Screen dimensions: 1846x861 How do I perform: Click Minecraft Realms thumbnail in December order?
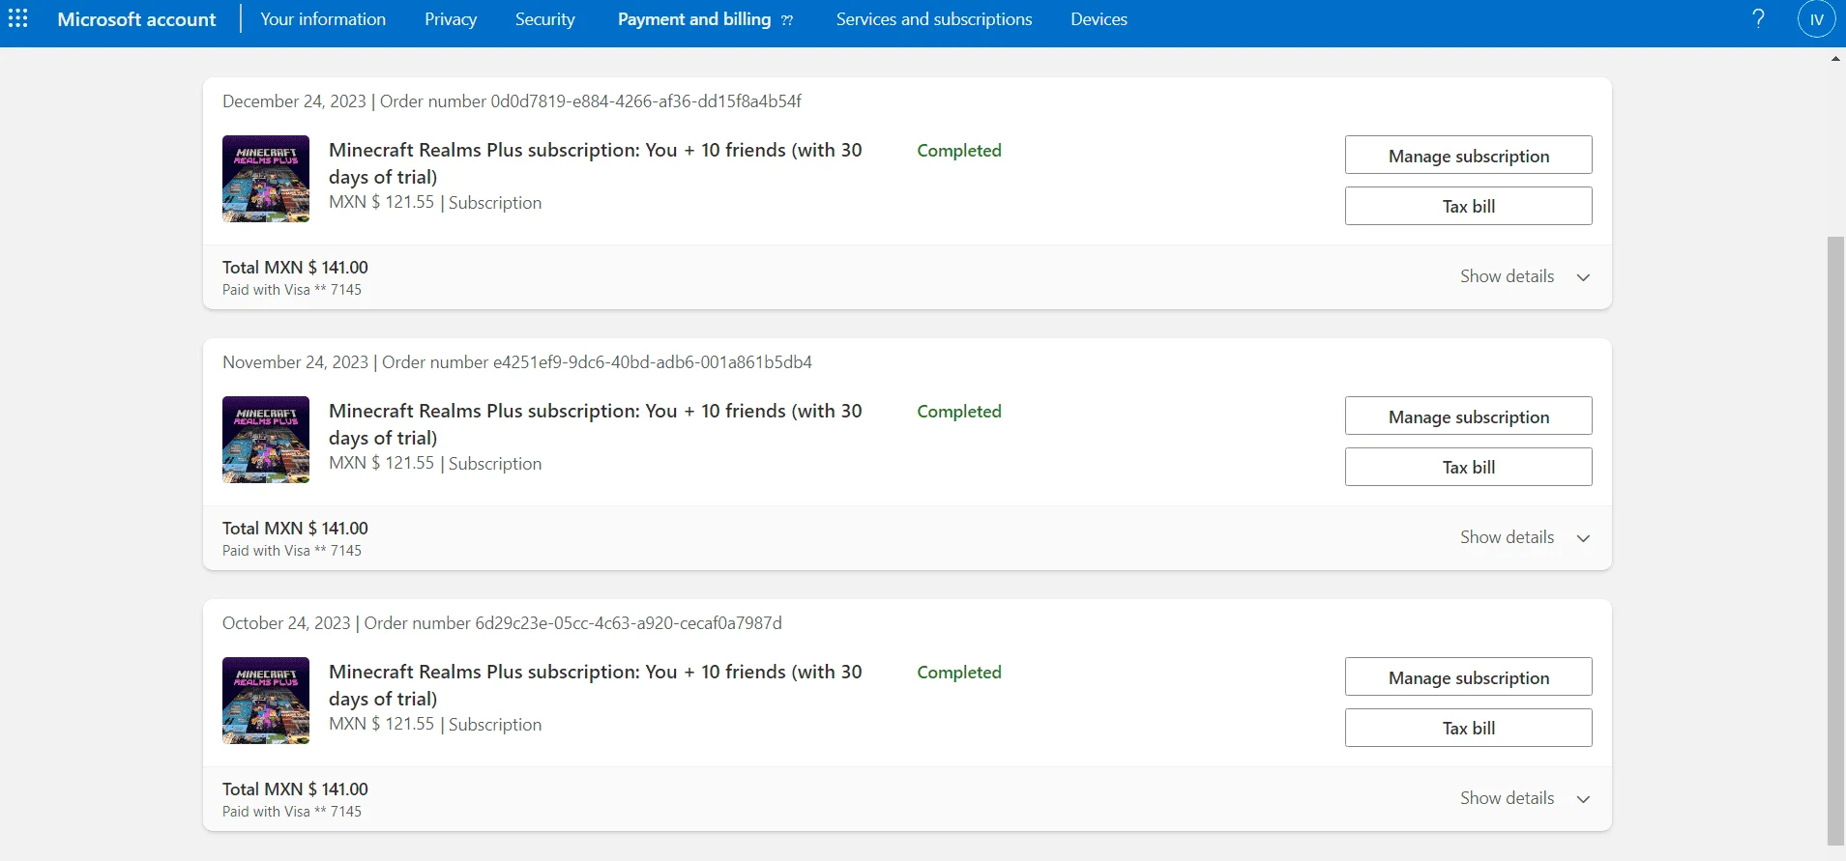(x=266, y=179)
